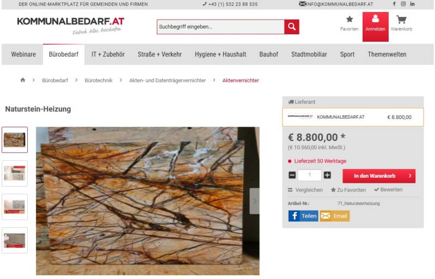Show next product image with arrow

pyautogui.click(x=254, y=201)
